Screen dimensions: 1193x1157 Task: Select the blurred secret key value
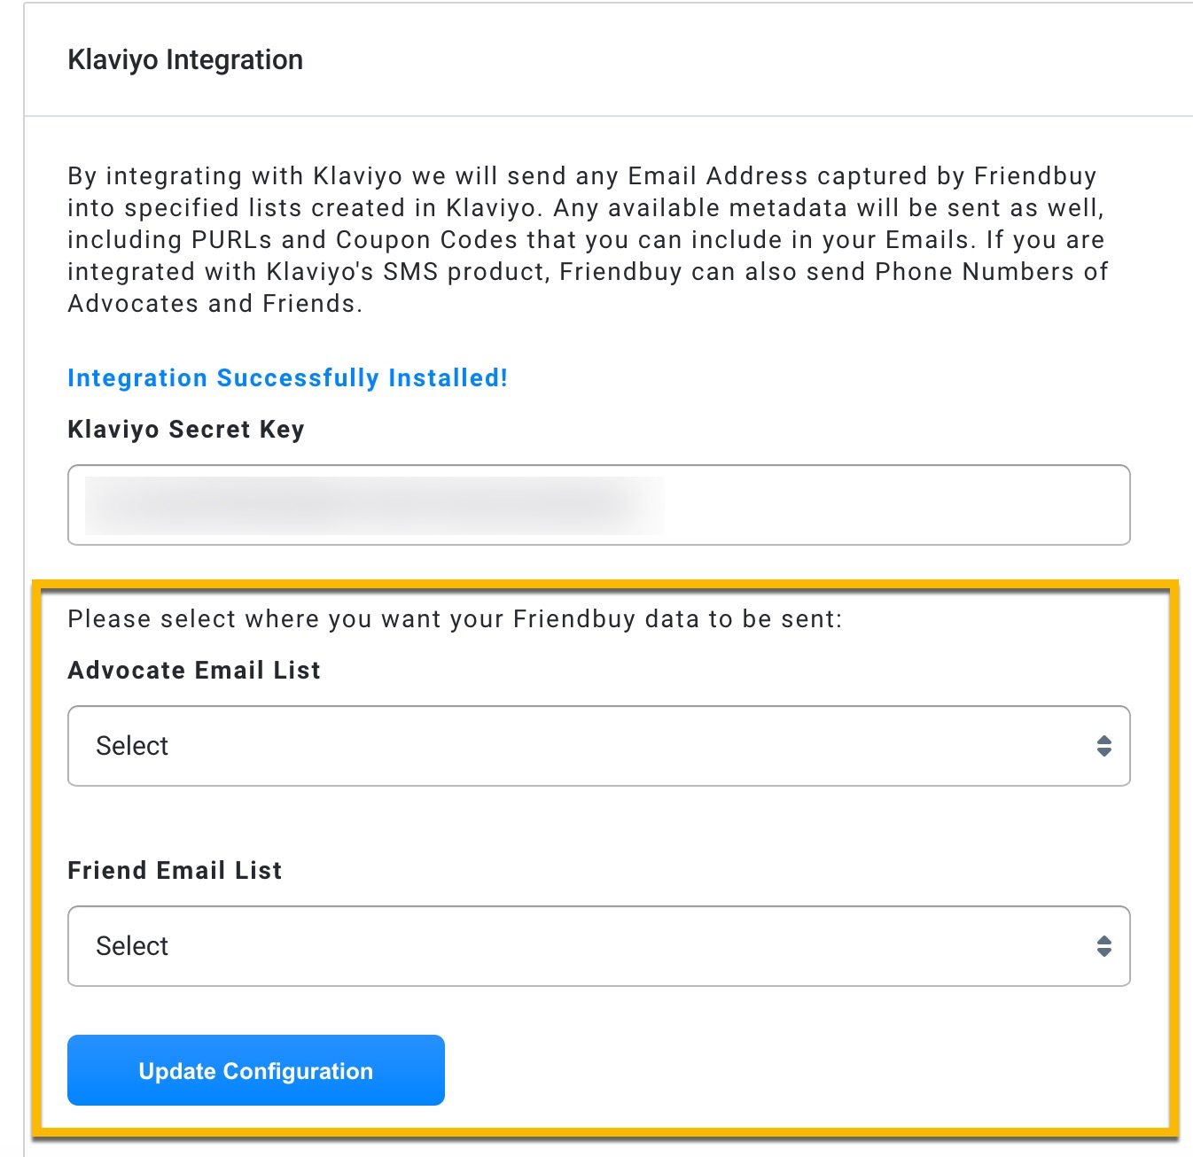coord(374,505)
